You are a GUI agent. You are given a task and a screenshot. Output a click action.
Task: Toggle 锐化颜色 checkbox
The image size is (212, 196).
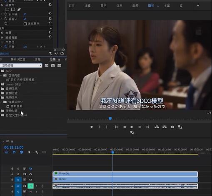(25, 24)
